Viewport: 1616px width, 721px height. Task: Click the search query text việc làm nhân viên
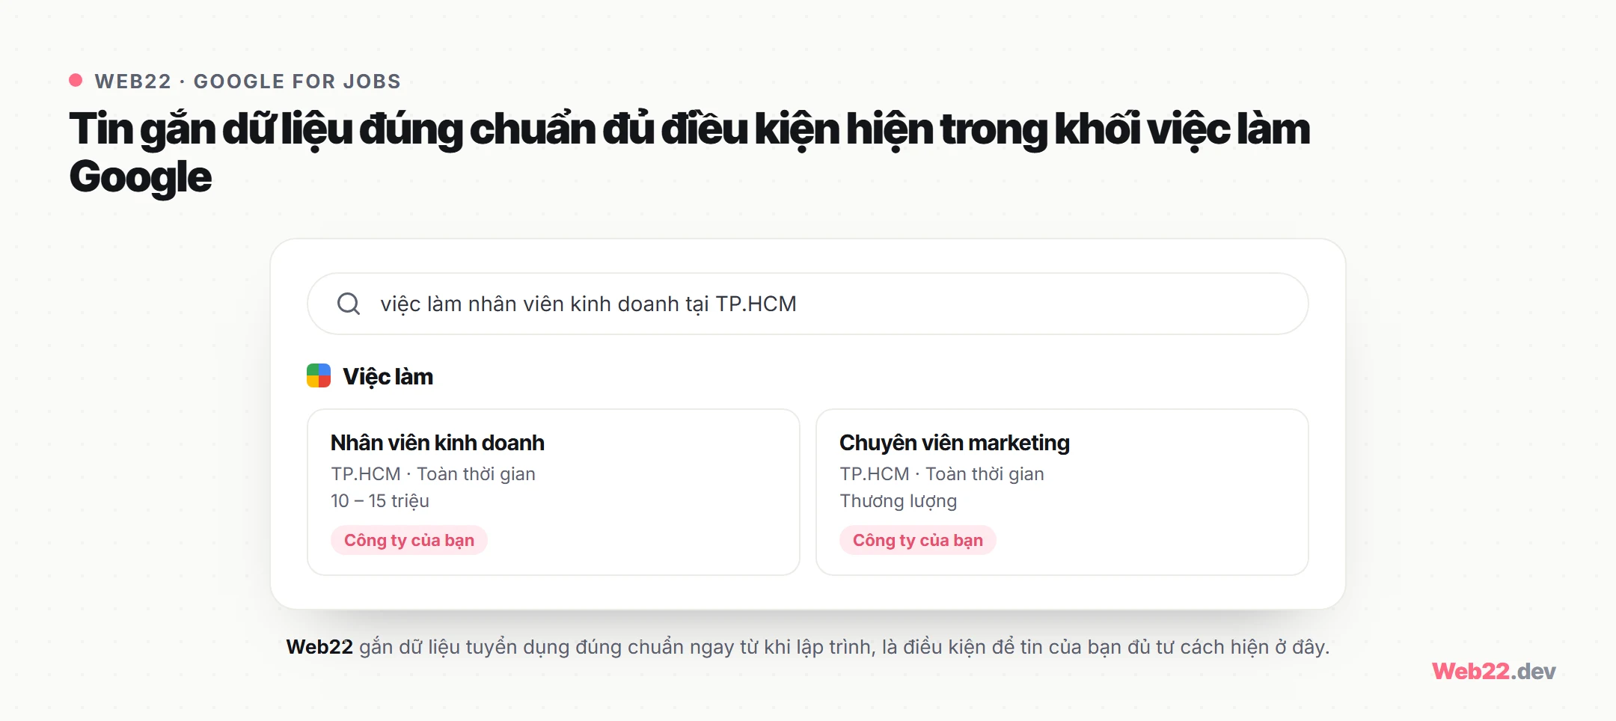(588, 304)
